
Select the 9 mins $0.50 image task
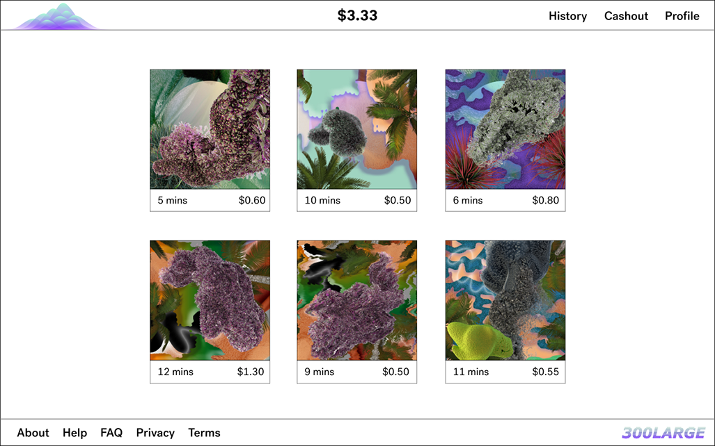coord(356,300)
